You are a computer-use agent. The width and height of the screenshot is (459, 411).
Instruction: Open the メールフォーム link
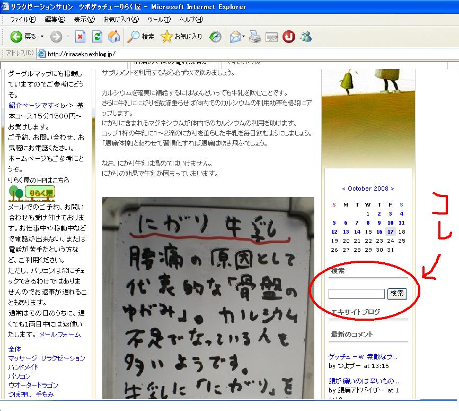point(60,335)
